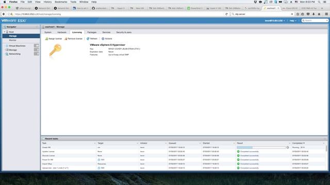Click the Recent tasks panel icon
The width and height of the screenshot is (330, 185).
click(x=43, y=139)
